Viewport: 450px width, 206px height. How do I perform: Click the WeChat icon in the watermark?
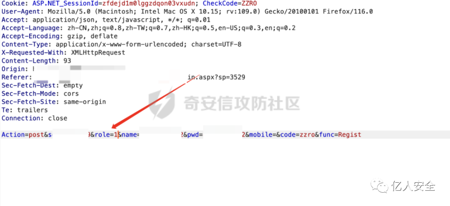[x=380, y=186]
